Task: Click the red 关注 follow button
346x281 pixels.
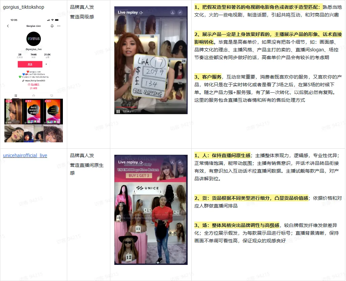Action: (30, 64)
